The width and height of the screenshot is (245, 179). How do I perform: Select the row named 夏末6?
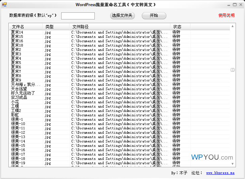pos(119,67)
